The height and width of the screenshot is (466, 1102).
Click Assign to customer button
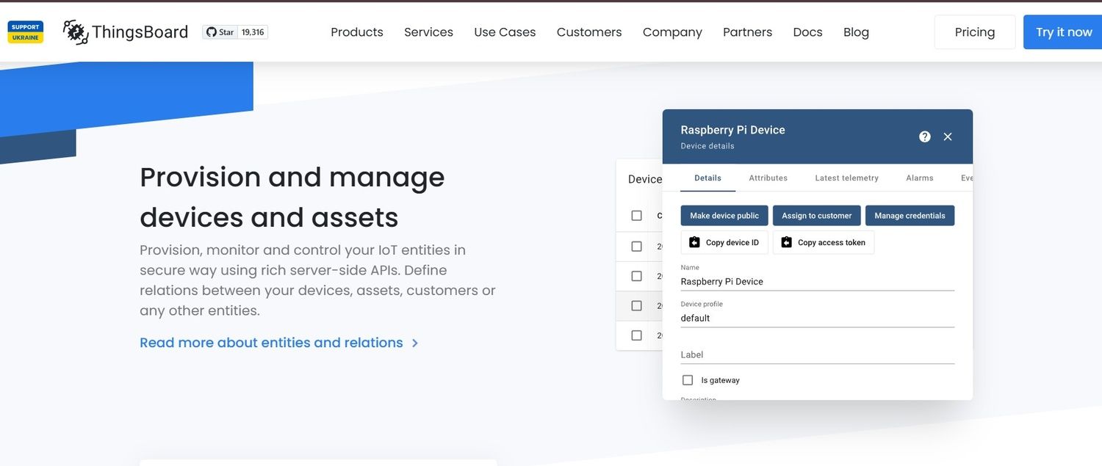[817, 216]
